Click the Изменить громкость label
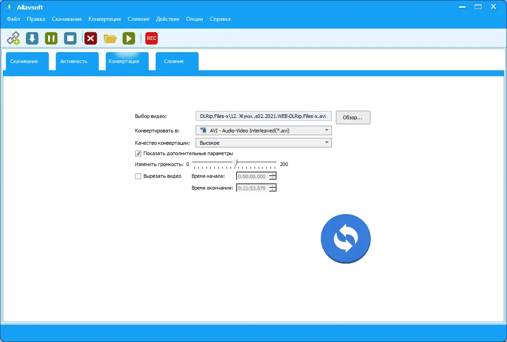 tap(159, 164)
